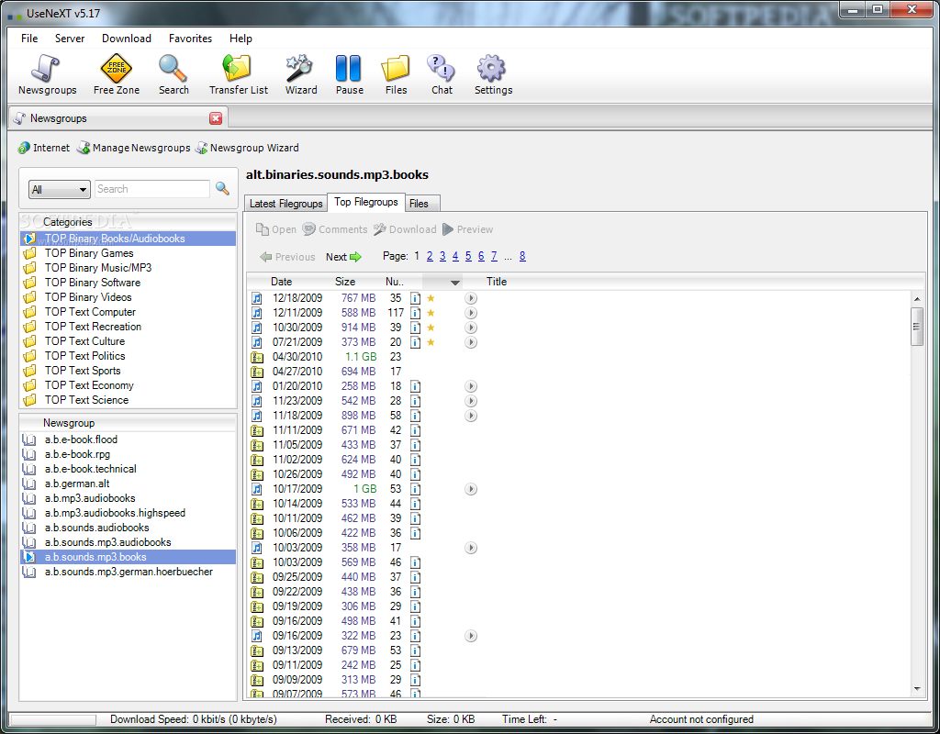Open the Server menu
The height and width of the screenshot is (734, 940).
70,38
